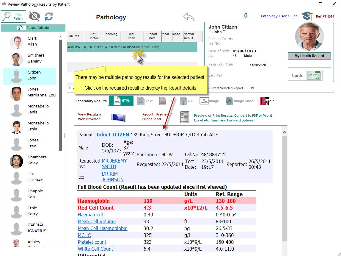Open the DR KIM JOHNSON link

(113, 177)
